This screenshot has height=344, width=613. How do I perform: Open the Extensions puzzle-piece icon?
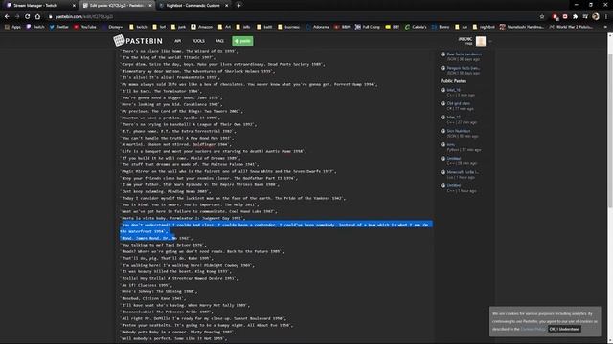[x=575, y=17]
